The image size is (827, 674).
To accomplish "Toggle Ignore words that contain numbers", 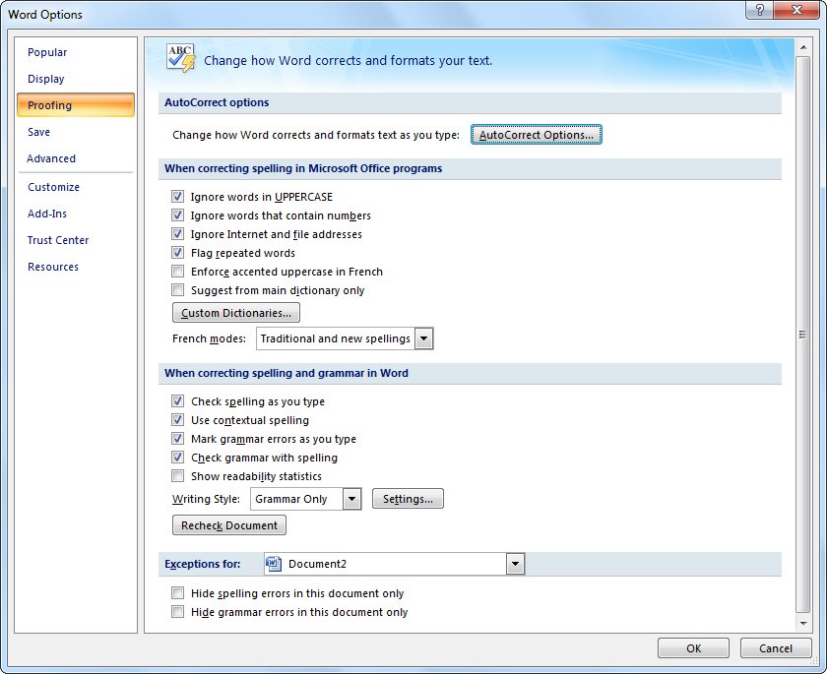I will point(178,215).
